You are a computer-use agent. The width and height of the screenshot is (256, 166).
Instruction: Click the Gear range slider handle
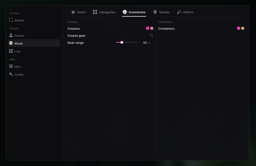click(x=122, y=42)
